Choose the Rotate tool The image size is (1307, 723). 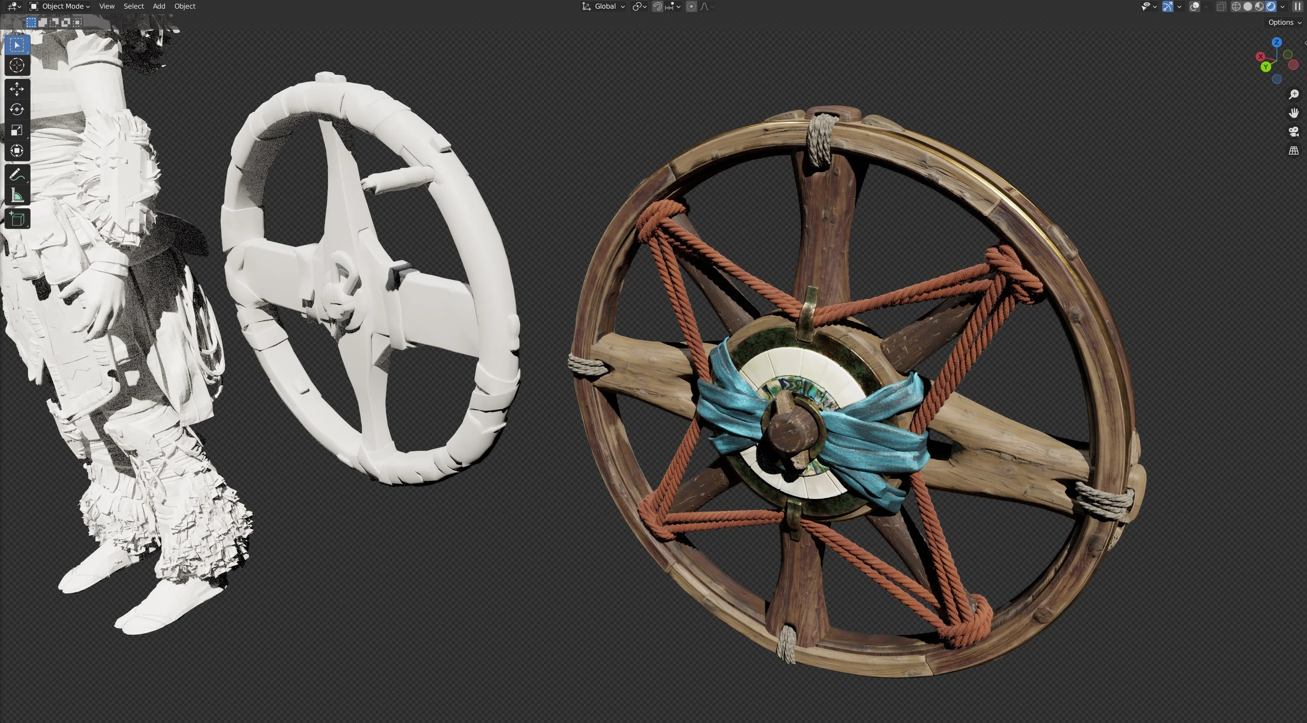[17, 110]
